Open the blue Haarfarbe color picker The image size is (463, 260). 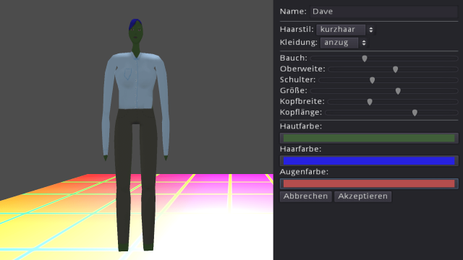(369, 160)
